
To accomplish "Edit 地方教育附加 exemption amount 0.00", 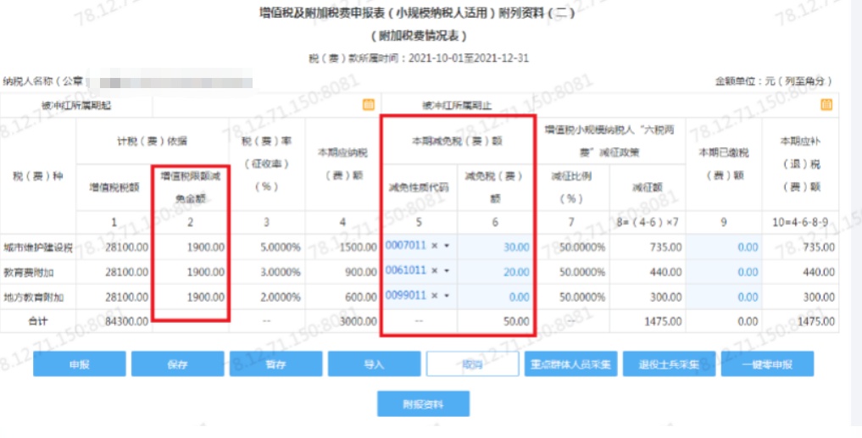I will coord(495,297).
